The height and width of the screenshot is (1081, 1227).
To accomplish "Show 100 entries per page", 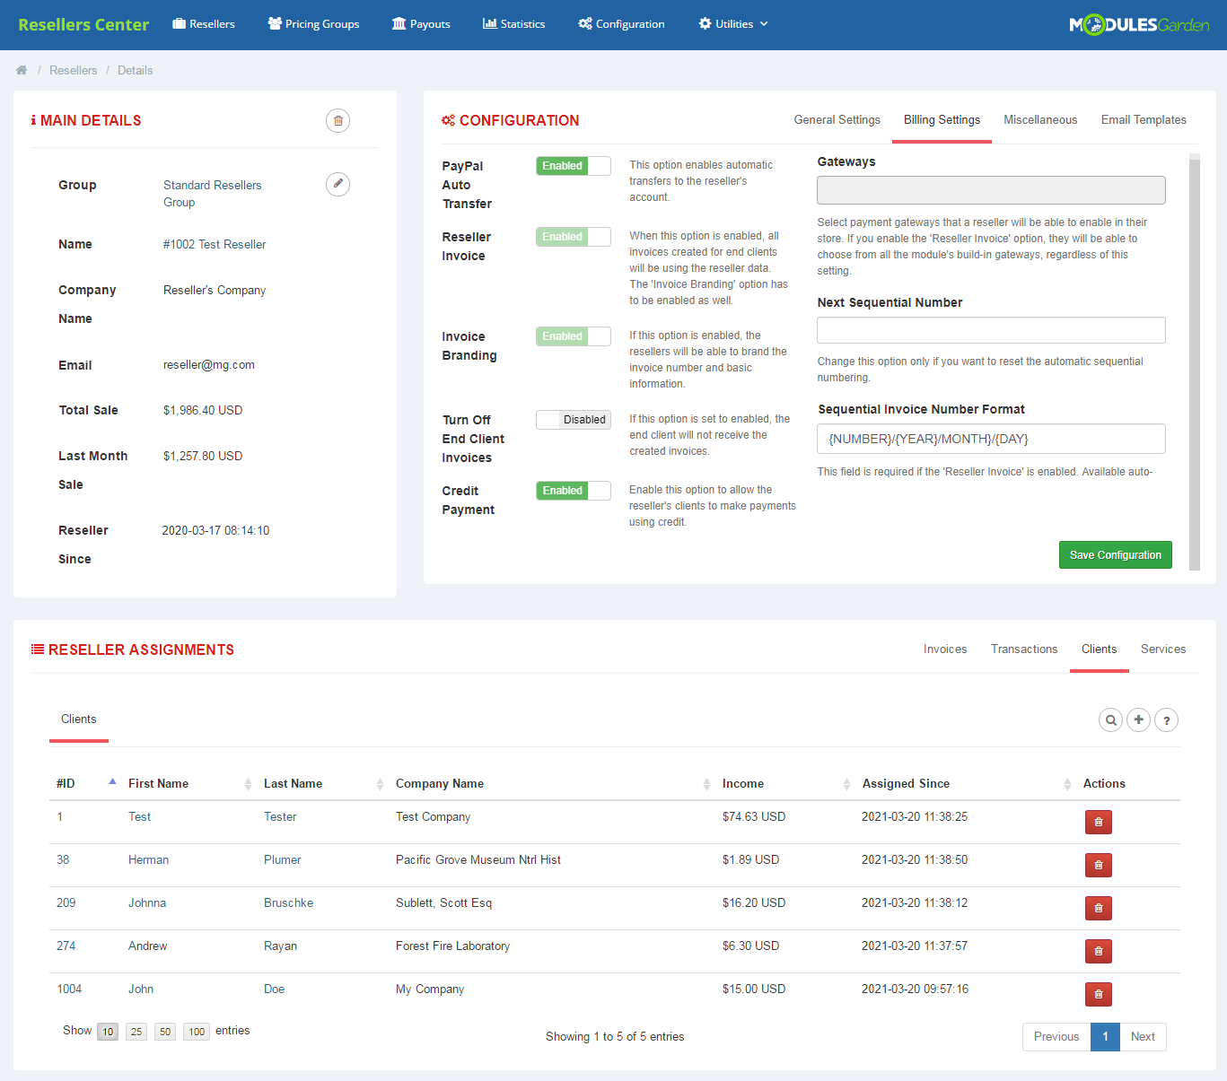I will tap(197, 1032).
